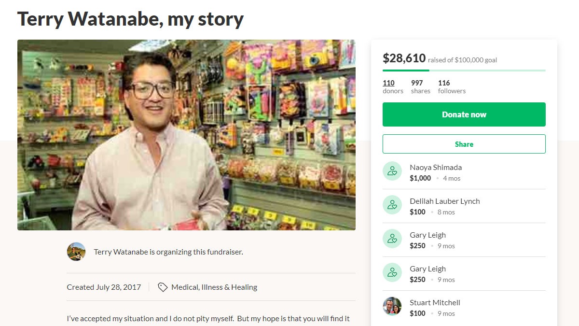This screenshot has height=326, width=579.
Task: Click the category tag icon
Action: click(x=163, y=287)
